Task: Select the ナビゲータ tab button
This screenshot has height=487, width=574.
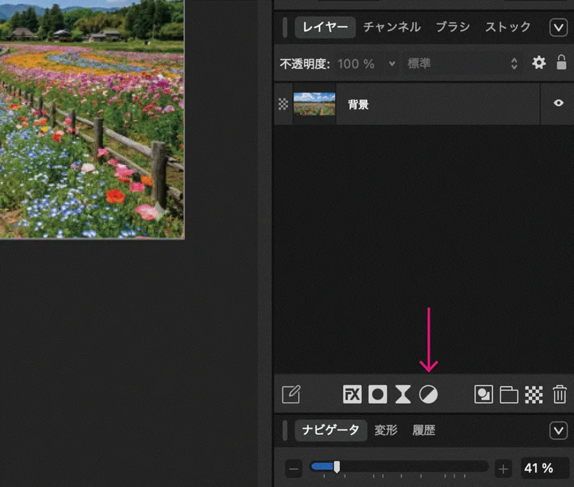Action: click(332, 430)
